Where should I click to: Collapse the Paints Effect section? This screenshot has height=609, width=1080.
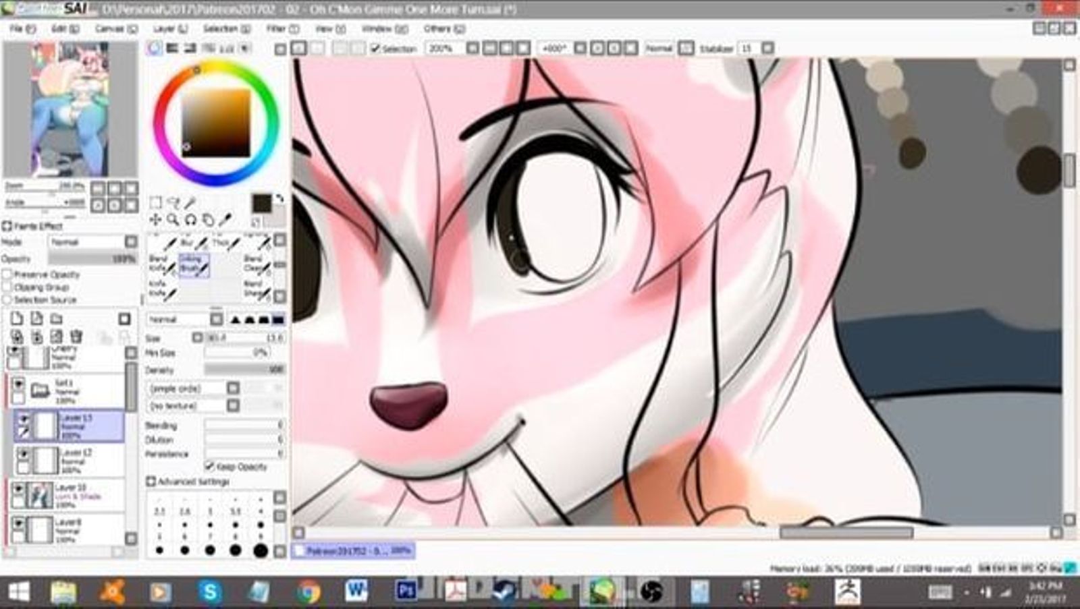(x=7, y=225)
